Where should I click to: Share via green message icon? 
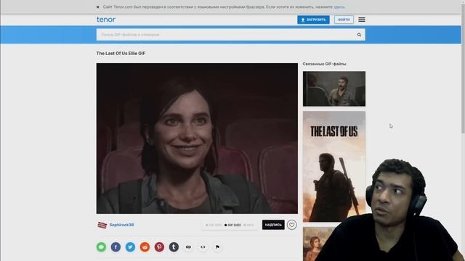click(101, 246)
